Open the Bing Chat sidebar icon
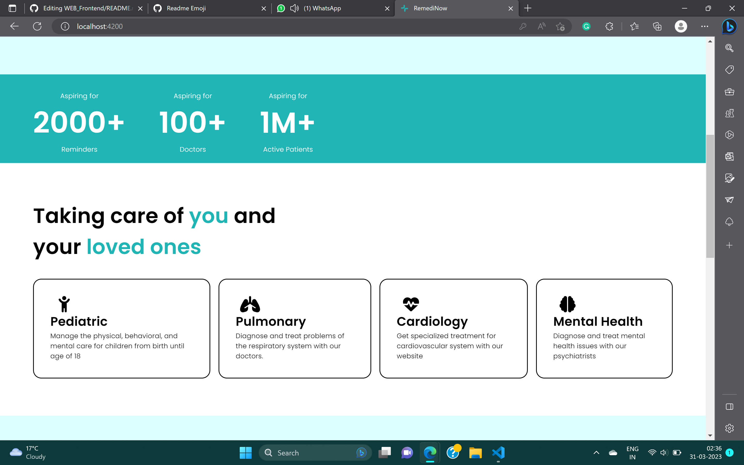Viewport: 744px width, 465px height. click(729, 26)
